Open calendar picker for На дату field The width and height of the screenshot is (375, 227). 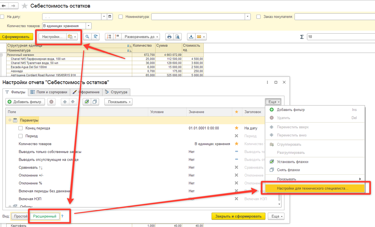[x=110, y=17]
